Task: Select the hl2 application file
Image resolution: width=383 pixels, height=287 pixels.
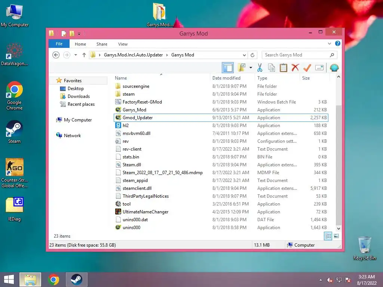Action: [221, 126]
